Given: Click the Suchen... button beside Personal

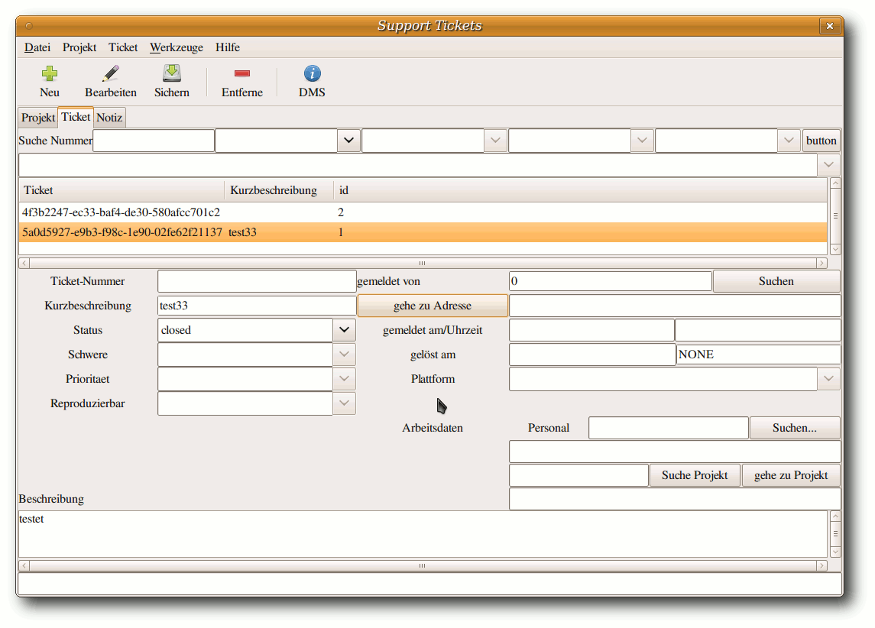Looking at the screenshot, I should pos(795,429).
